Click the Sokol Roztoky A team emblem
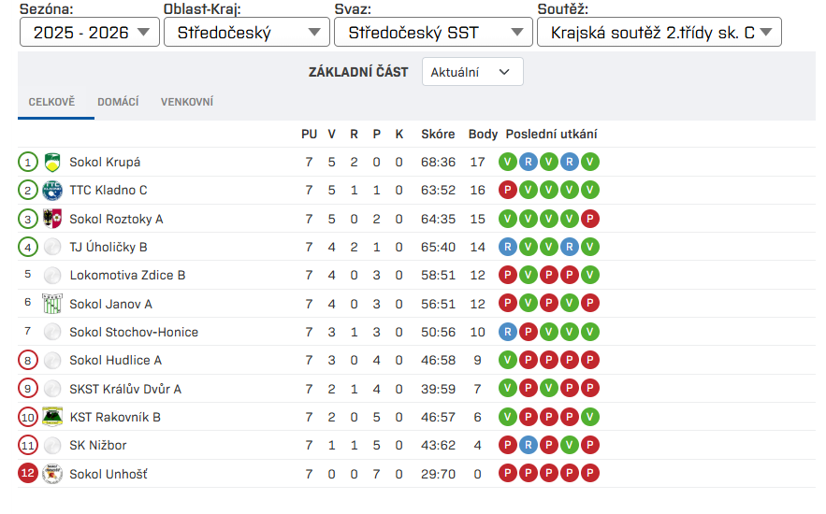 [52, 219]
